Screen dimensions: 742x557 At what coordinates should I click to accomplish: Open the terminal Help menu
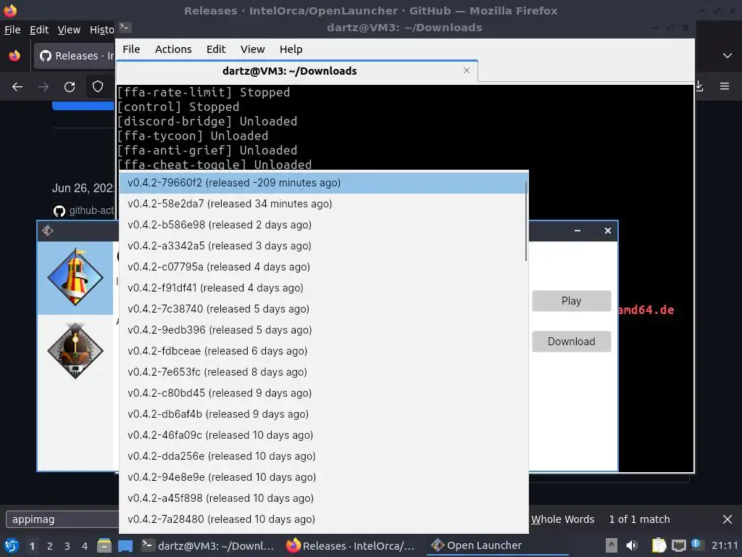pyautogui.click(x=291, y=49)
